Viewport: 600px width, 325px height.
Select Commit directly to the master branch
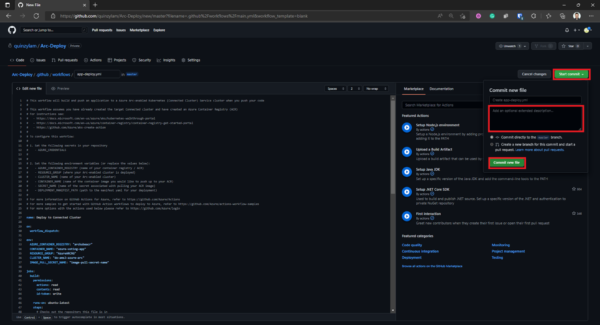(492, 137)
